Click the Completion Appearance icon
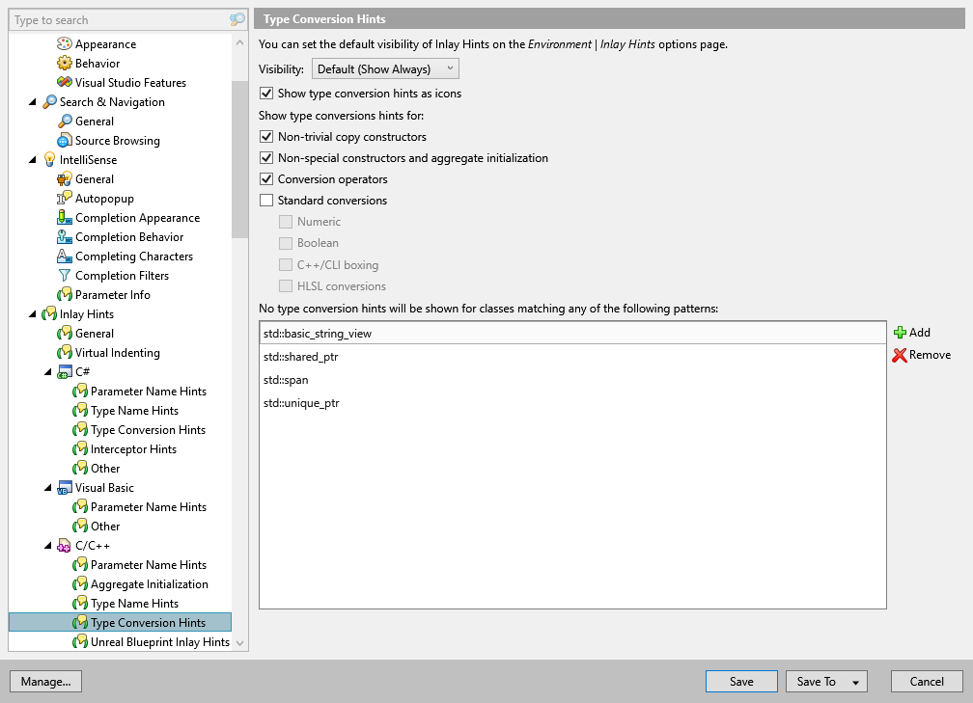973x703 pixels. pos(64,218)
